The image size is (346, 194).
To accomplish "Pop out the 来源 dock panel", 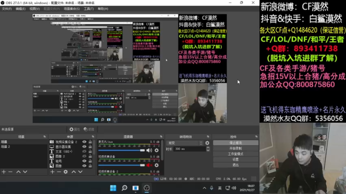I will pos(93,137).
